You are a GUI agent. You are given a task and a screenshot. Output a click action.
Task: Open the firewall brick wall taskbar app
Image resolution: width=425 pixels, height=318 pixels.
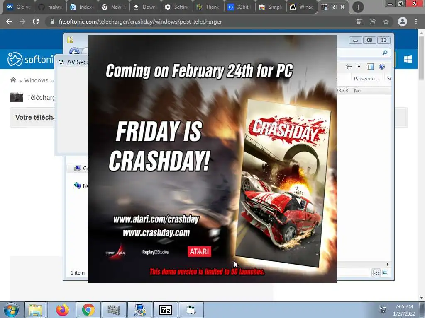click(x=114, y=310)
